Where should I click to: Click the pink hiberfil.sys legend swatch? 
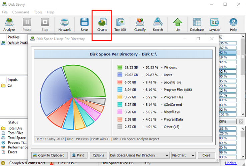tap(120, 112)
